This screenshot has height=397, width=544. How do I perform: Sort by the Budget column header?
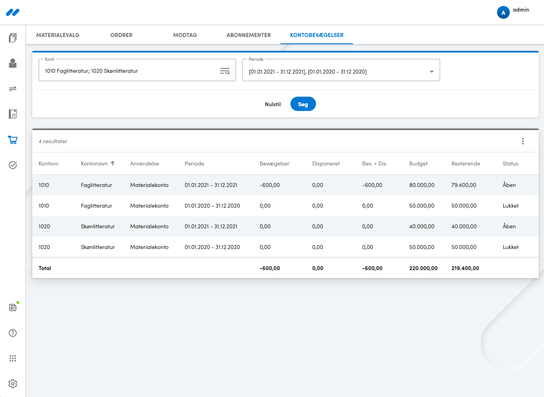pyautogui.click(x=418, y=163)
